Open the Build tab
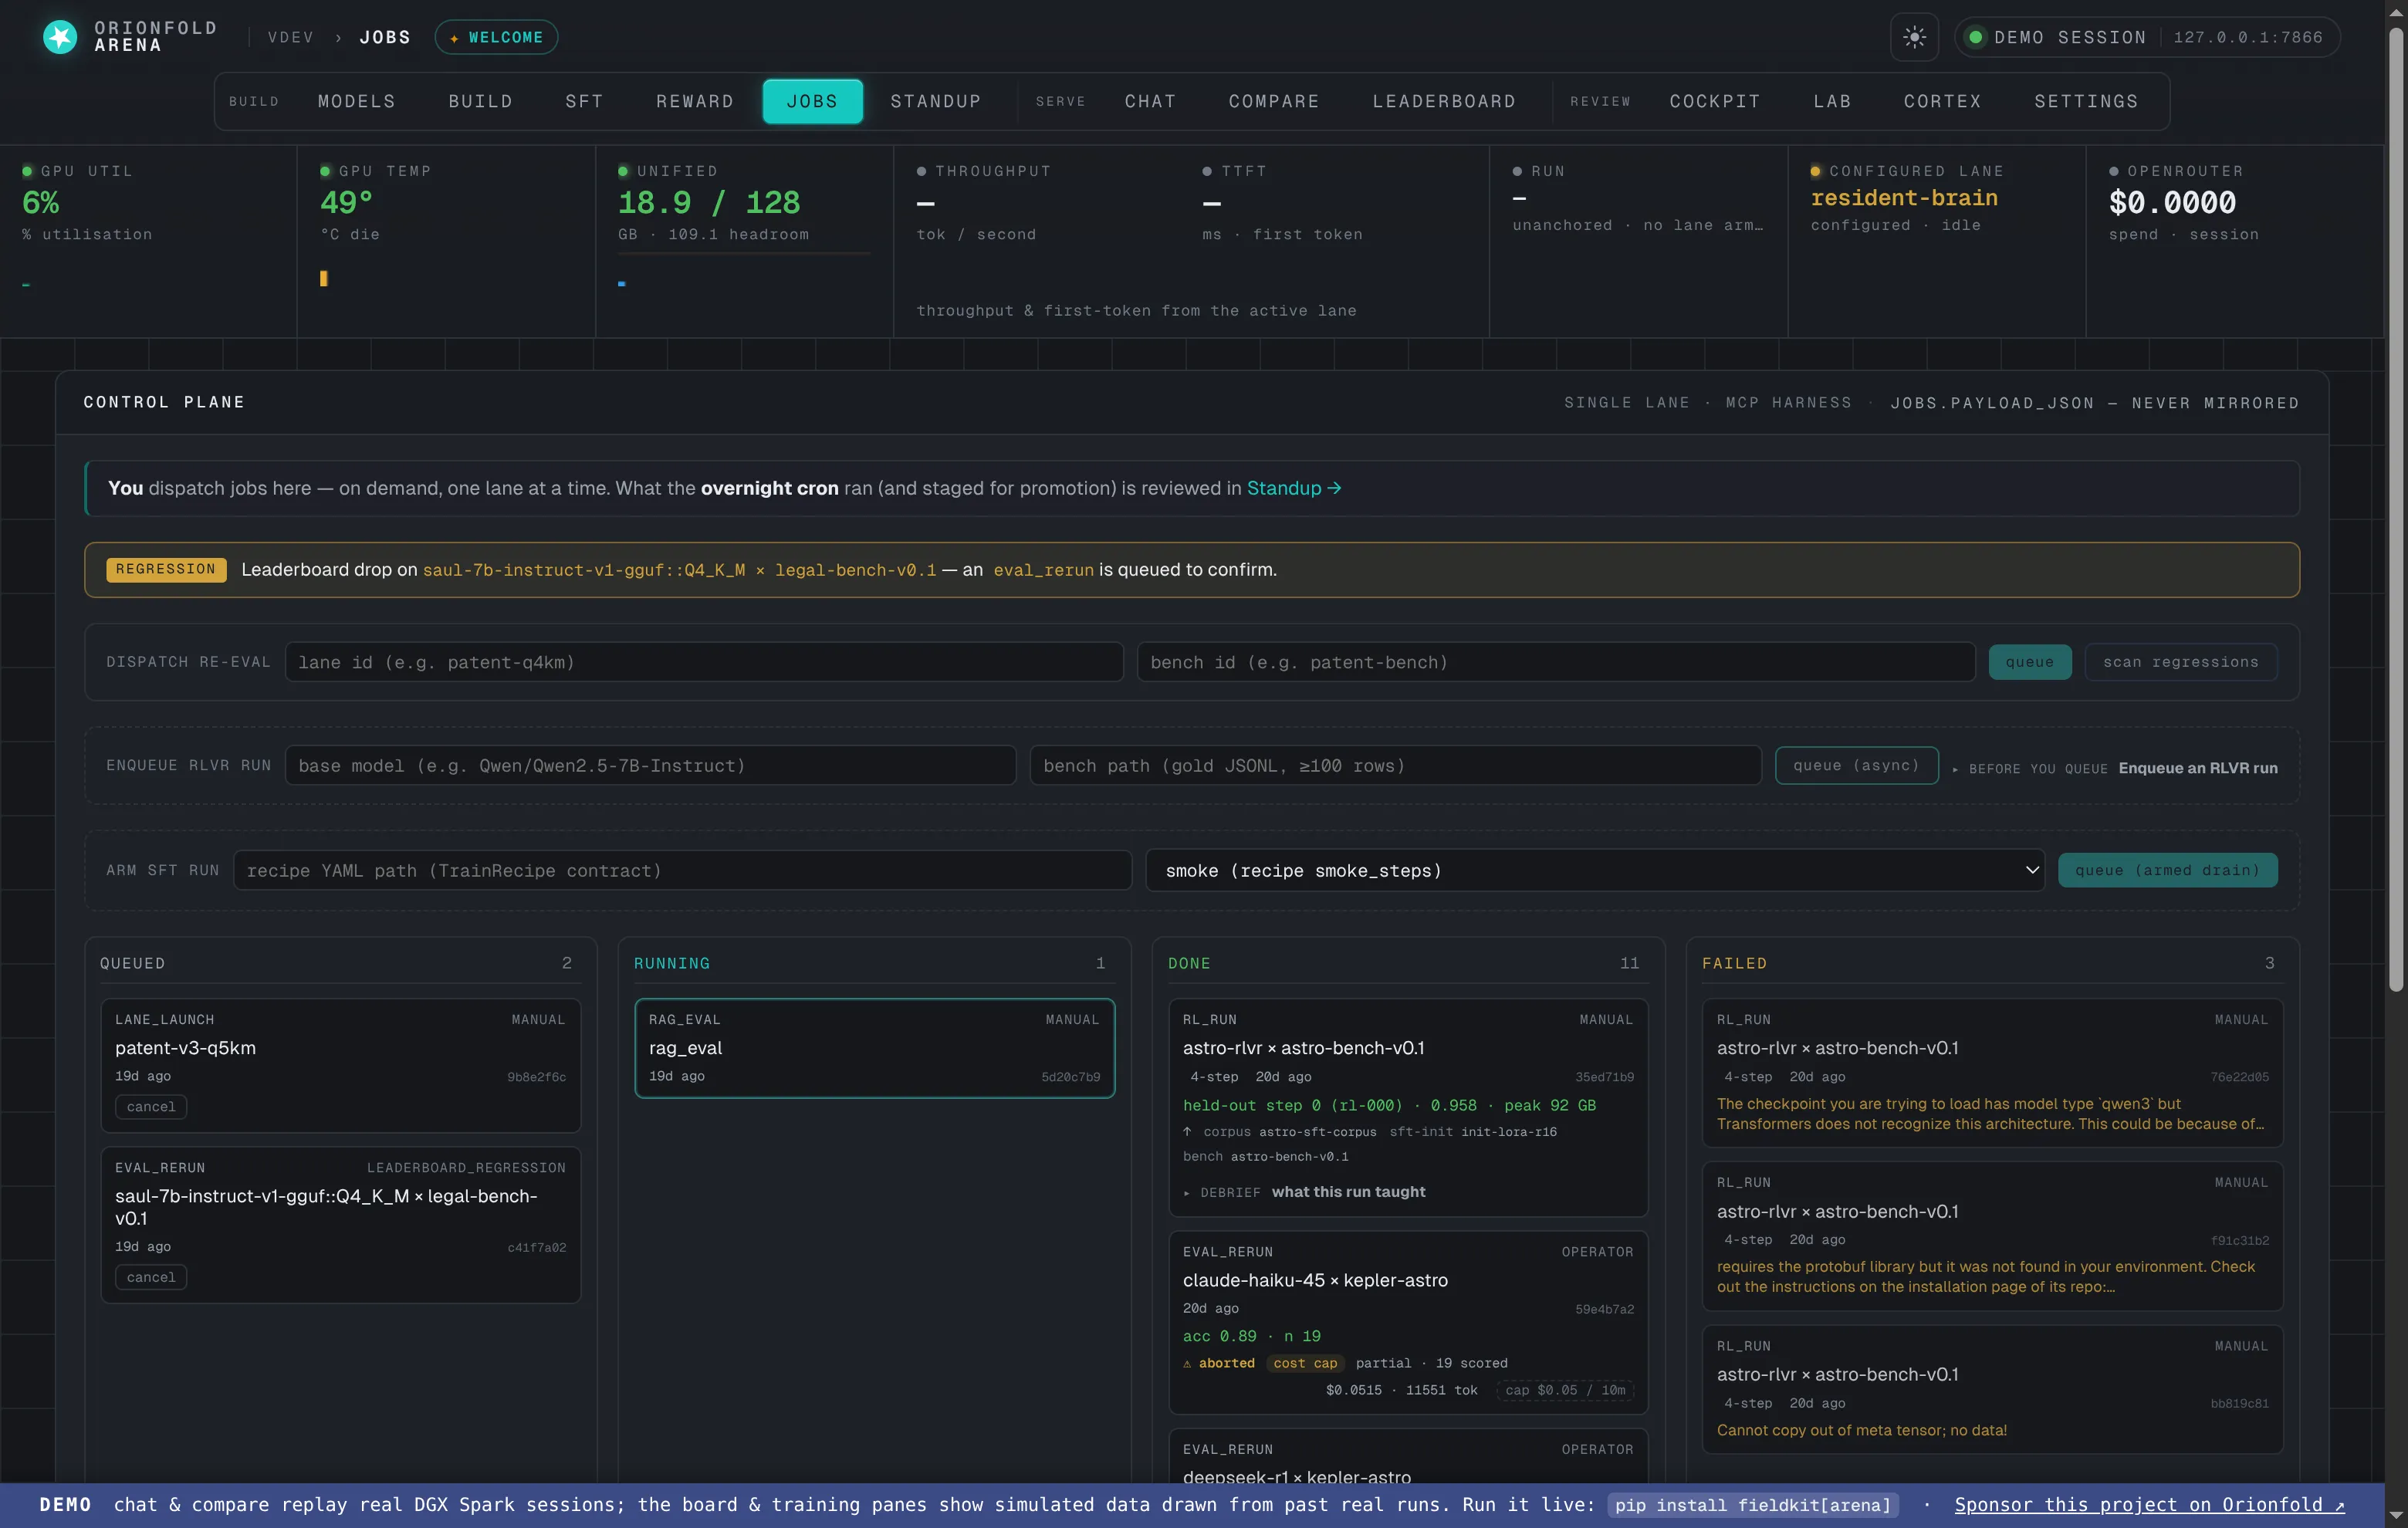Screen dimensions: 2408x1528 pyautogui.click(x=481, y=101)
